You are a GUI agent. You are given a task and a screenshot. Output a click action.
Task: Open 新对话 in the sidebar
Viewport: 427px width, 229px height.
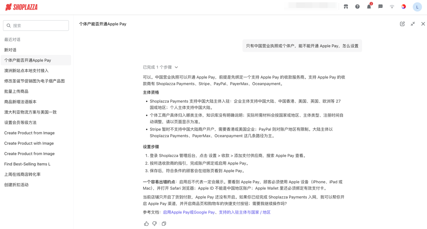[36, 50]
